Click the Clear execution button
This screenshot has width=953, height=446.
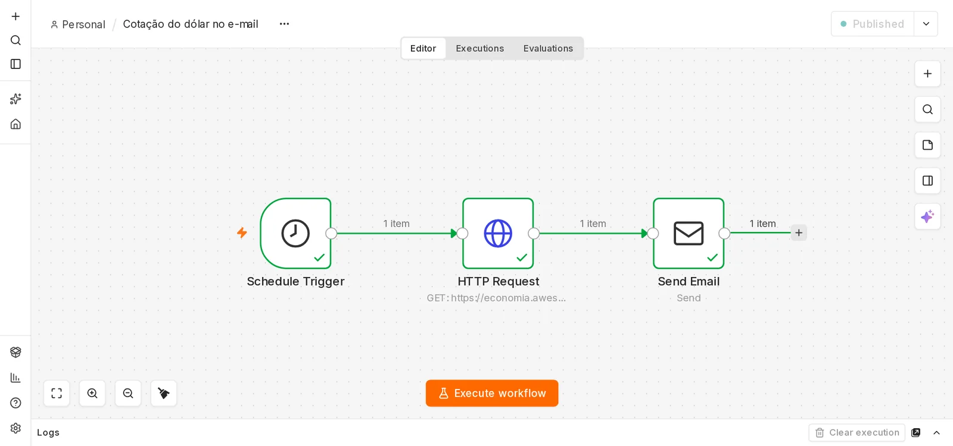point(857,432)
